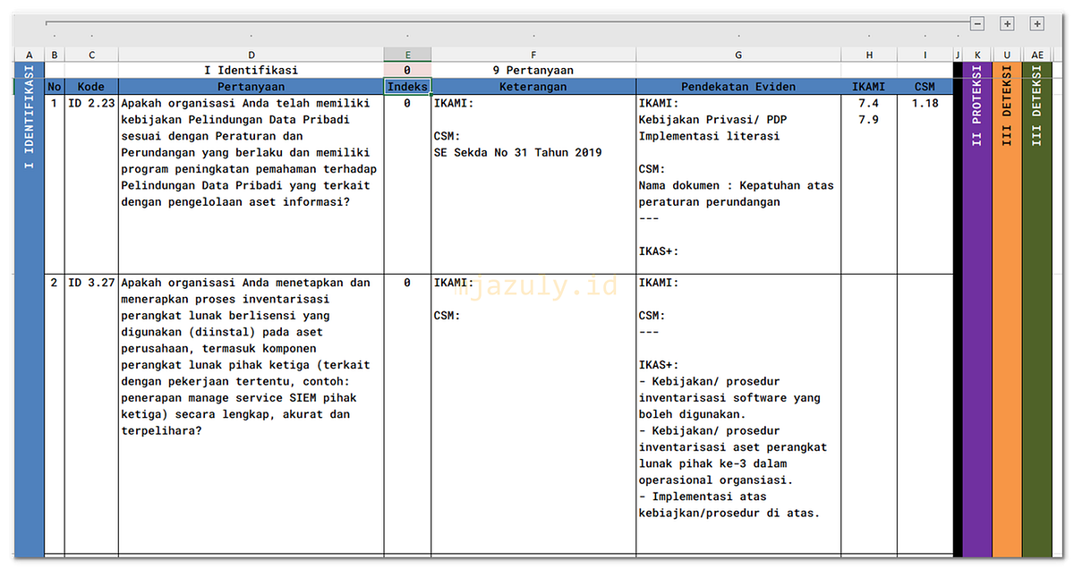
Task: Select the Indeks value 0 for ID 3.27
Action: (407, 414)
